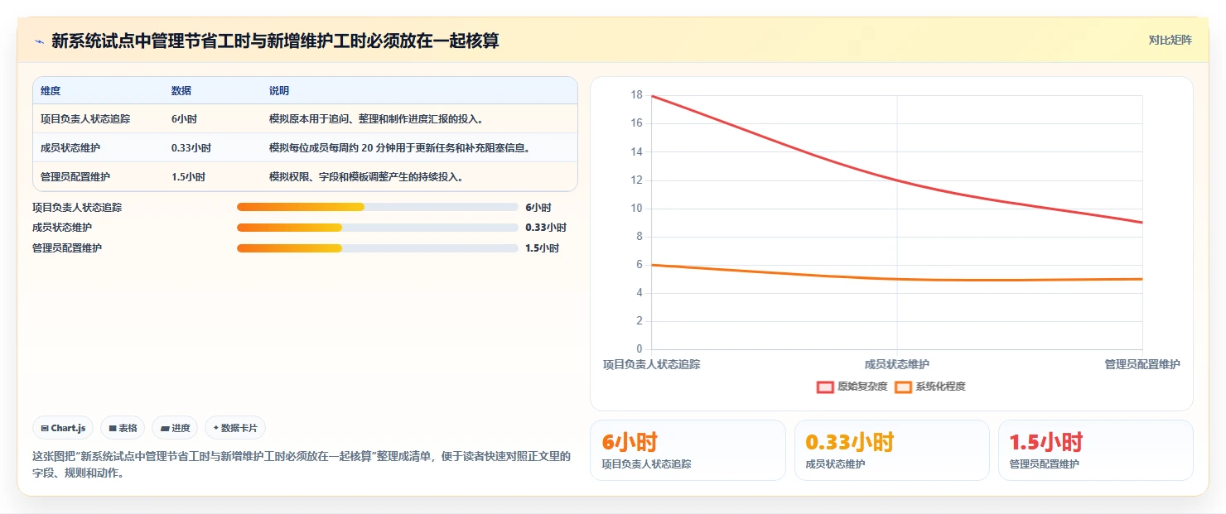Click description starting 模拟原本用于追问
Viewport: 1226px width, 514px height.
tap(376, 119)
